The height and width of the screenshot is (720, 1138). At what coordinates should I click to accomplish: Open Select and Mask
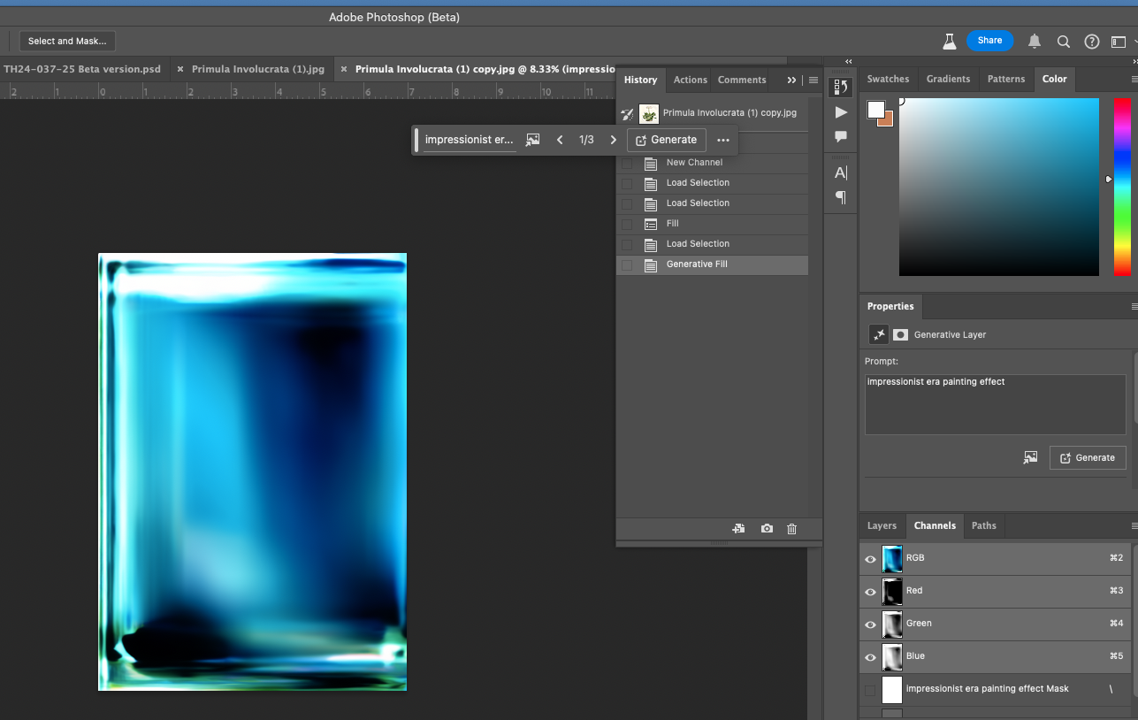[x=66, y=41]
